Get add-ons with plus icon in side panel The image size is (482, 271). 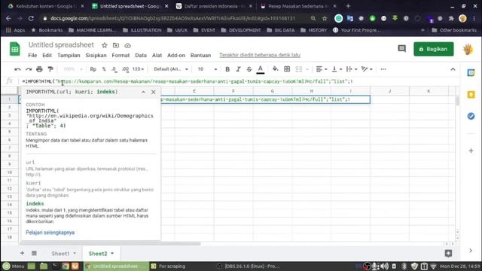(x=471, y=151)
